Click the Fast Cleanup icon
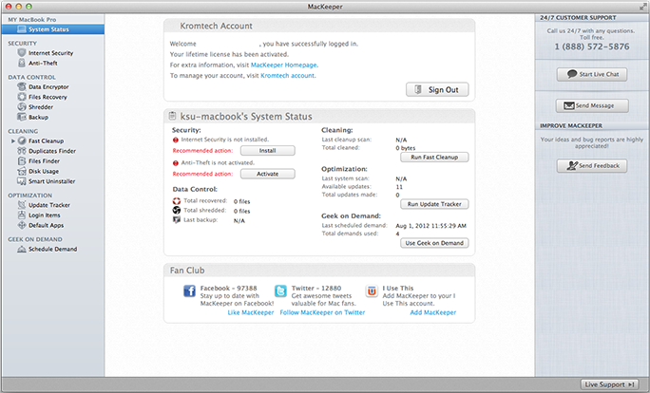 (22, 140)
